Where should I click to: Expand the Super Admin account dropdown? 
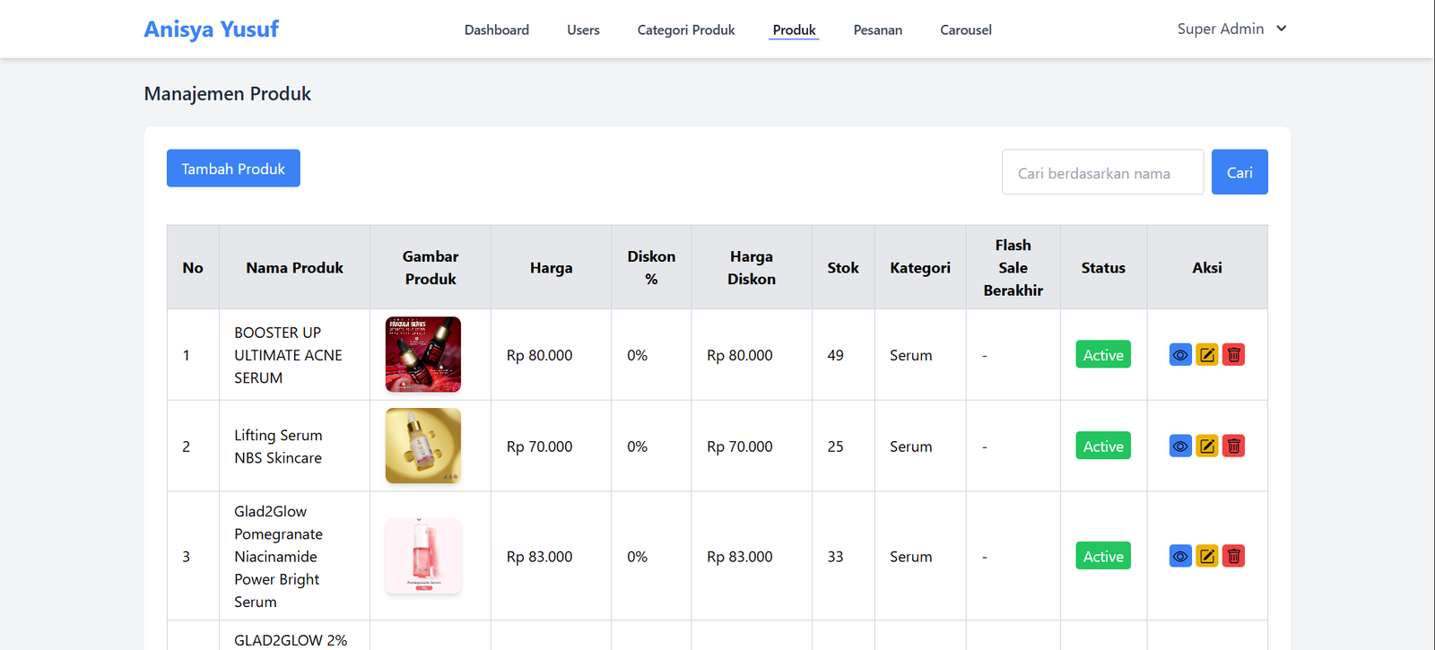tap(1231, 29)
